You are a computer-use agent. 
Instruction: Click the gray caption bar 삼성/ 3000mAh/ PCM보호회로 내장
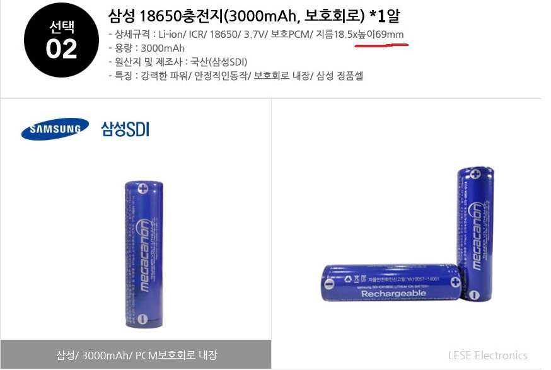pyautogui.click(x=136, y=354)
